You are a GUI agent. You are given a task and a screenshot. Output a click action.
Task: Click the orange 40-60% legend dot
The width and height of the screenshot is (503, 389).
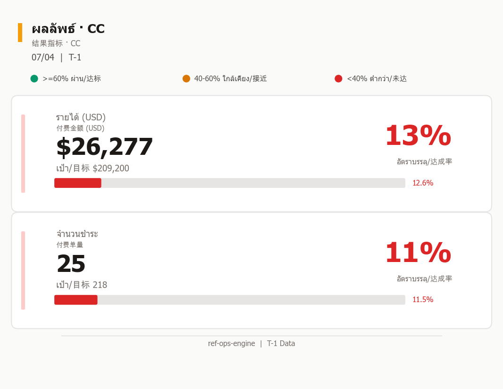(186, 79)
